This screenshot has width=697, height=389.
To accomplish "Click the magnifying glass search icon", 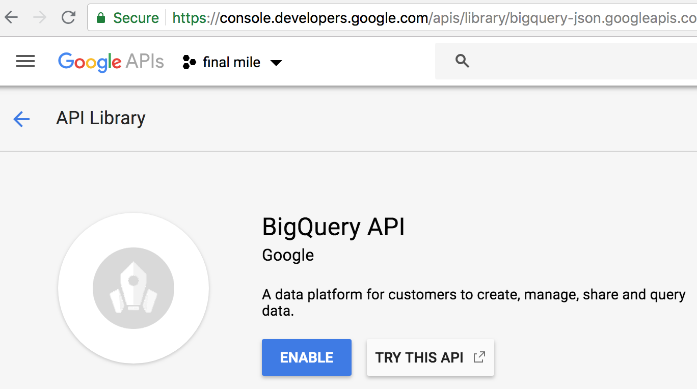I will pos(462,62).
